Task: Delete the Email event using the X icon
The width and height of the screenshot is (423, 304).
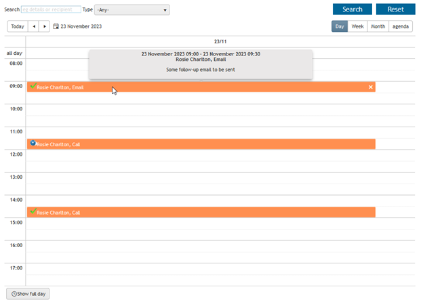Action: coord(371,87)
